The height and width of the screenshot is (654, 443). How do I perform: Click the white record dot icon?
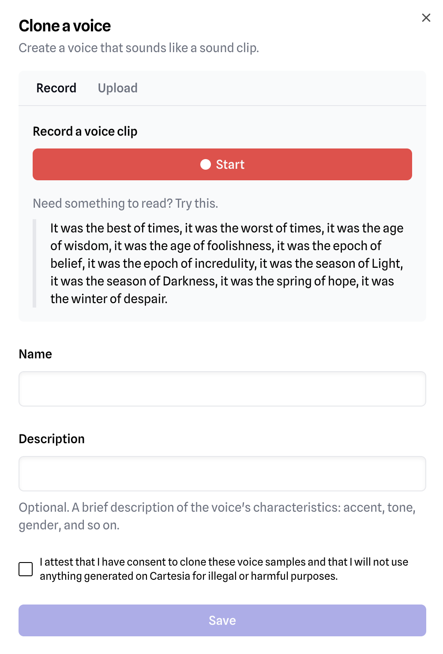coord(206,164)
